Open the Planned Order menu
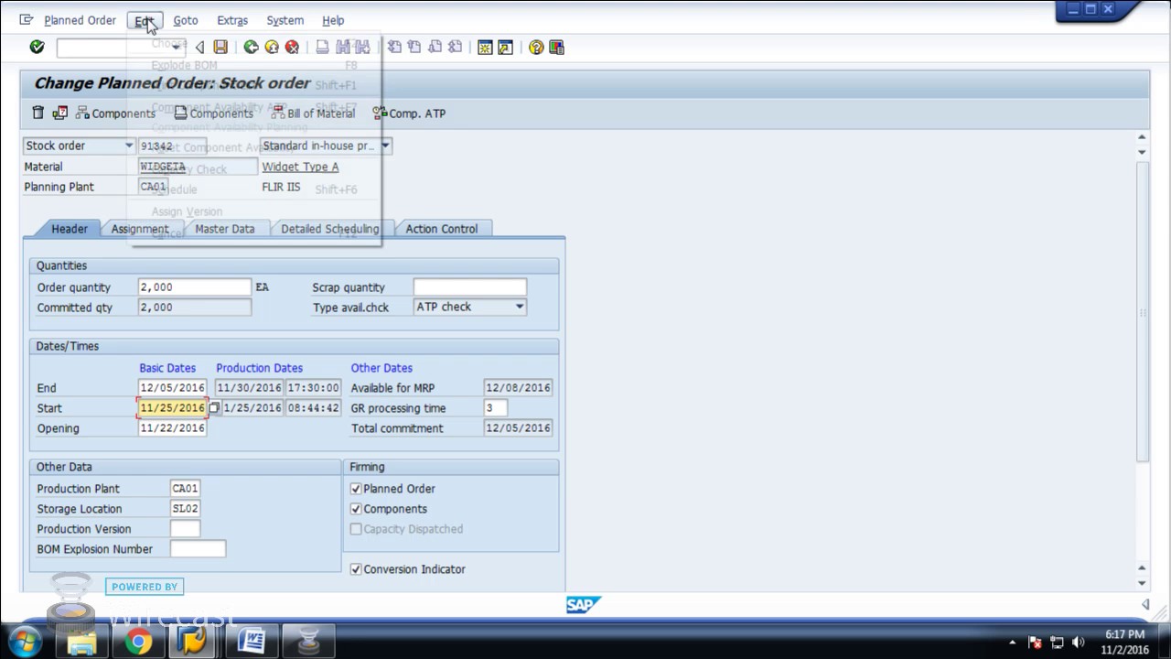Image resolution: width=1171 pixels, height=659 pixels. click(x=80, y=19)
